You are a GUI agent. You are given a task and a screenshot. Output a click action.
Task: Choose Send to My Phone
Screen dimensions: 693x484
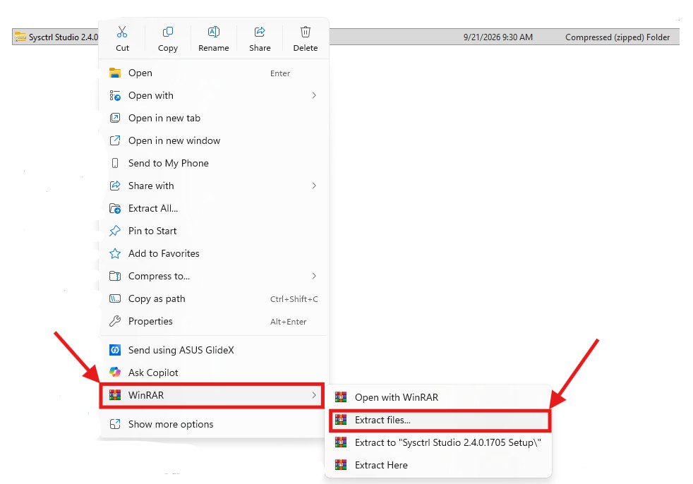213,163
